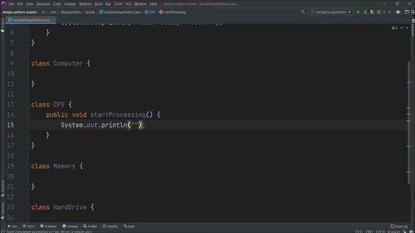415x233 pixels.
Task: Click the run-anything icon beside Search
Action: 407,12
